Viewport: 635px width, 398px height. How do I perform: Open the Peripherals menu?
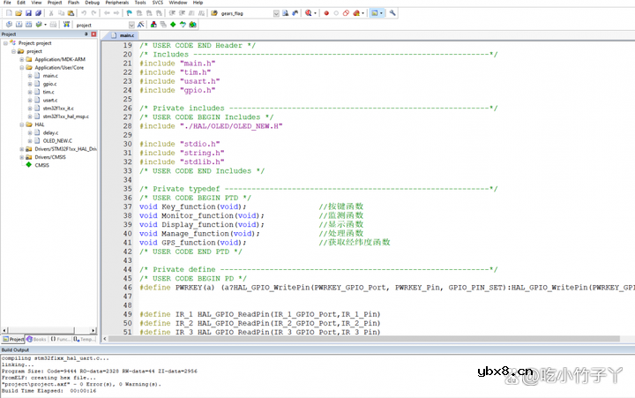point(116,4)
